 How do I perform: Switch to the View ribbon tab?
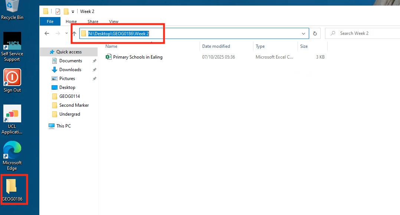point(114,21)
